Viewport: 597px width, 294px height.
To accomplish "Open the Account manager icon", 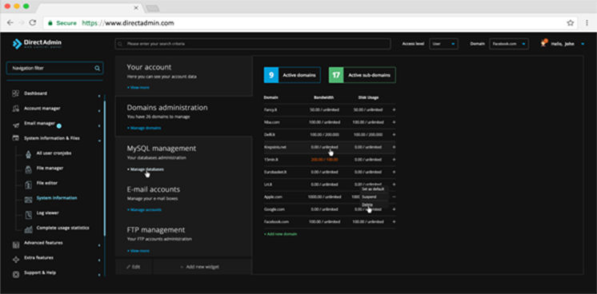I will (16, 109).
